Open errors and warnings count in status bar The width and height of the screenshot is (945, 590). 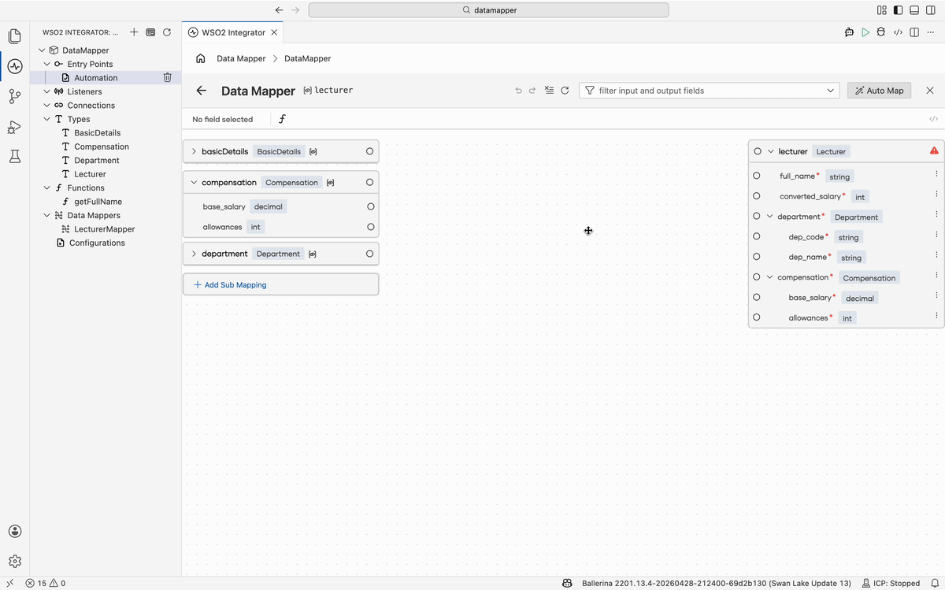pyautogui.click(x=46, y=583)
